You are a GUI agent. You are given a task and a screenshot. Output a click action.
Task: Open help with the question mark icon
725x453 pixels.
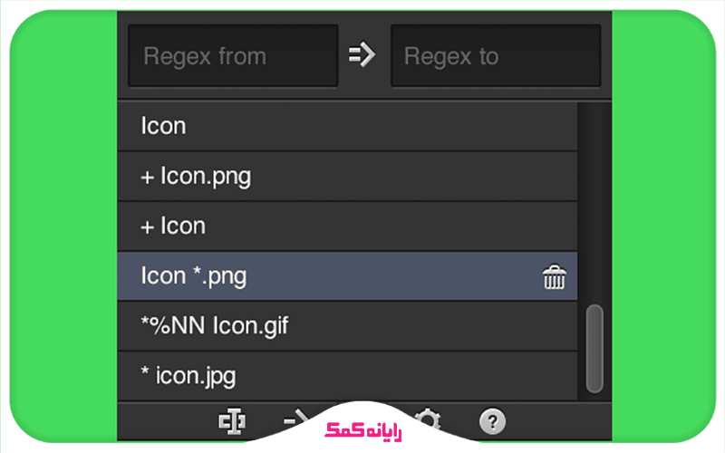point(492,421)
